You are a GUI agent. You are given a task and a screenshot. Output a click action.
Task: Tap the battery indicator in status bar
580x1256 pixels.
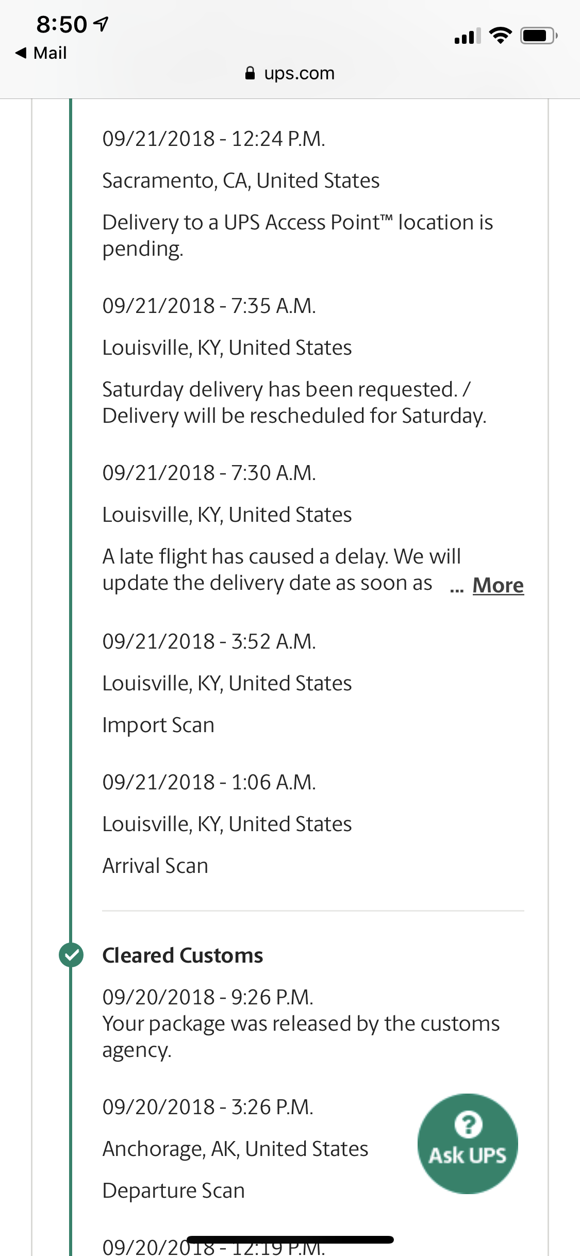539,36
